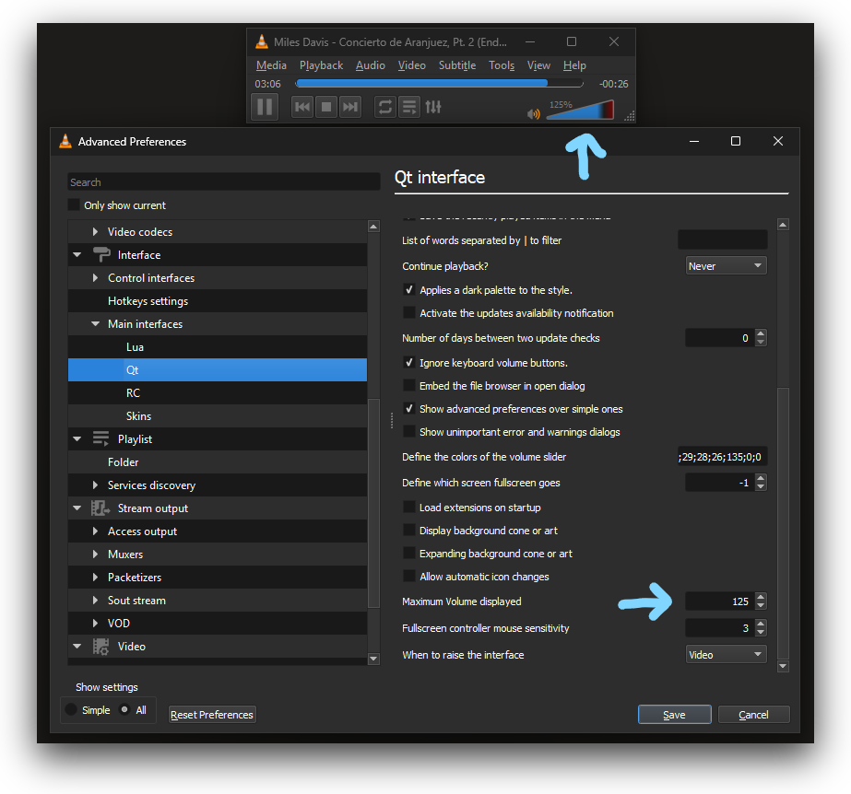Expand the Access output node

coord(96,531)
